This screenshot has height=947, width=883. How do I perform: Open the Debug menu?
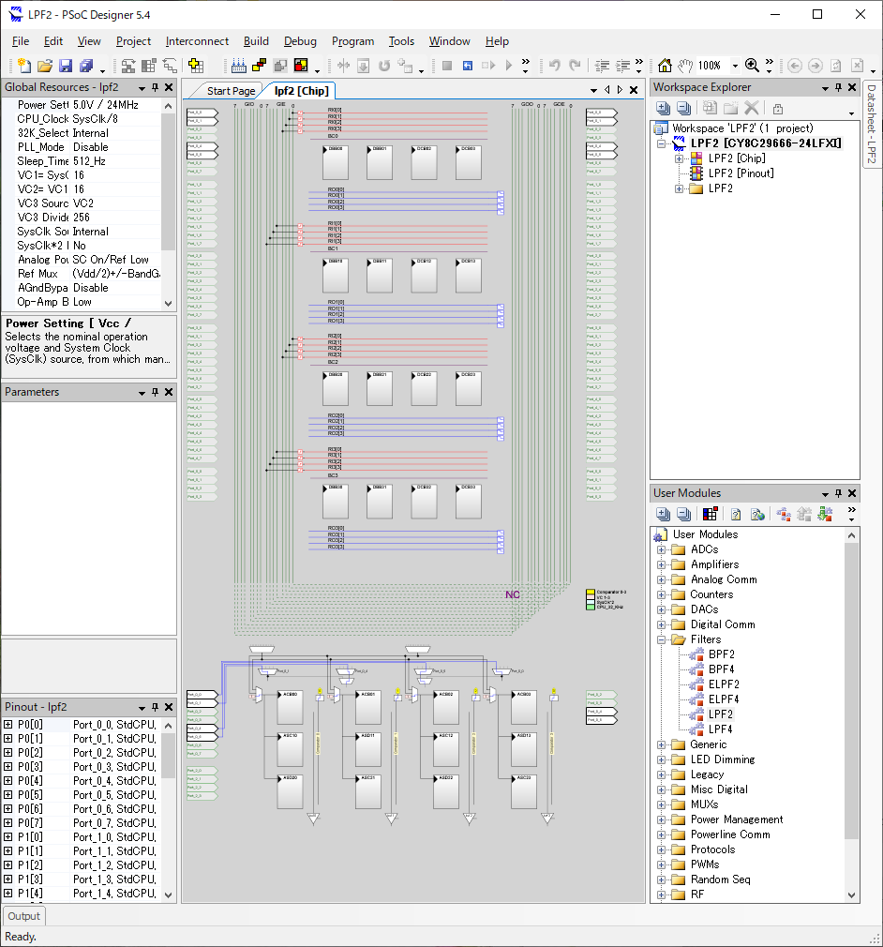[300, 41]
